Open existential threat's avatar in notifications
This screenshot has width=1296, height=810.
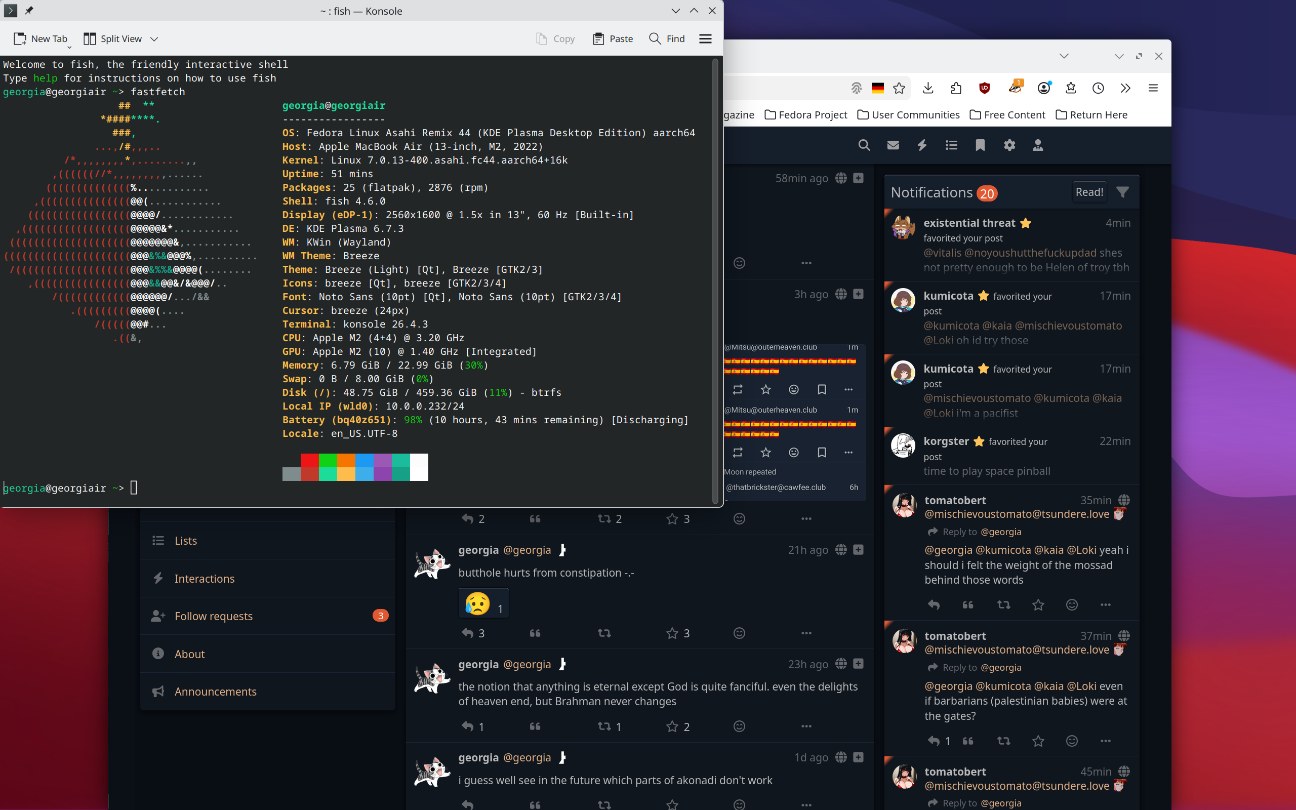click(903, 227)
